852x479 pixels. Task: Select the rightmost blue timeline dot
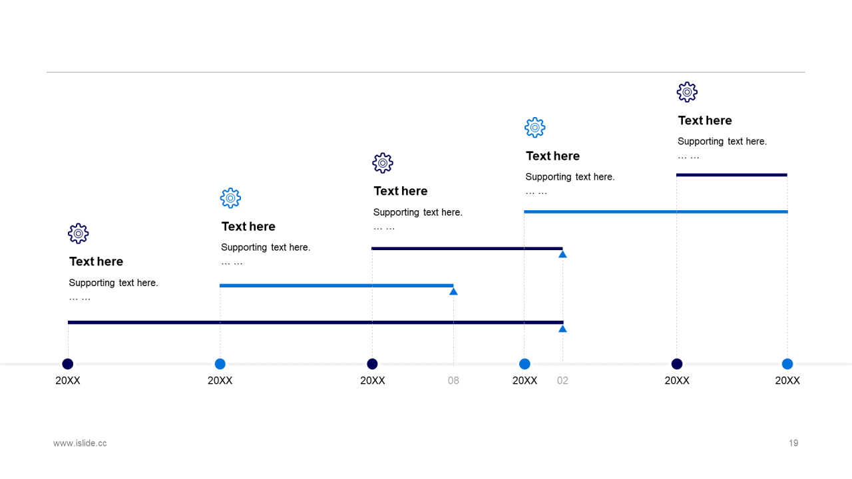point(787,364)
